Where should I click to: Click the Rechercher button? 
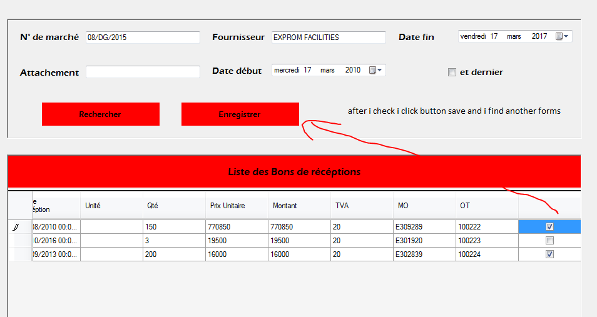coord(101,114)
